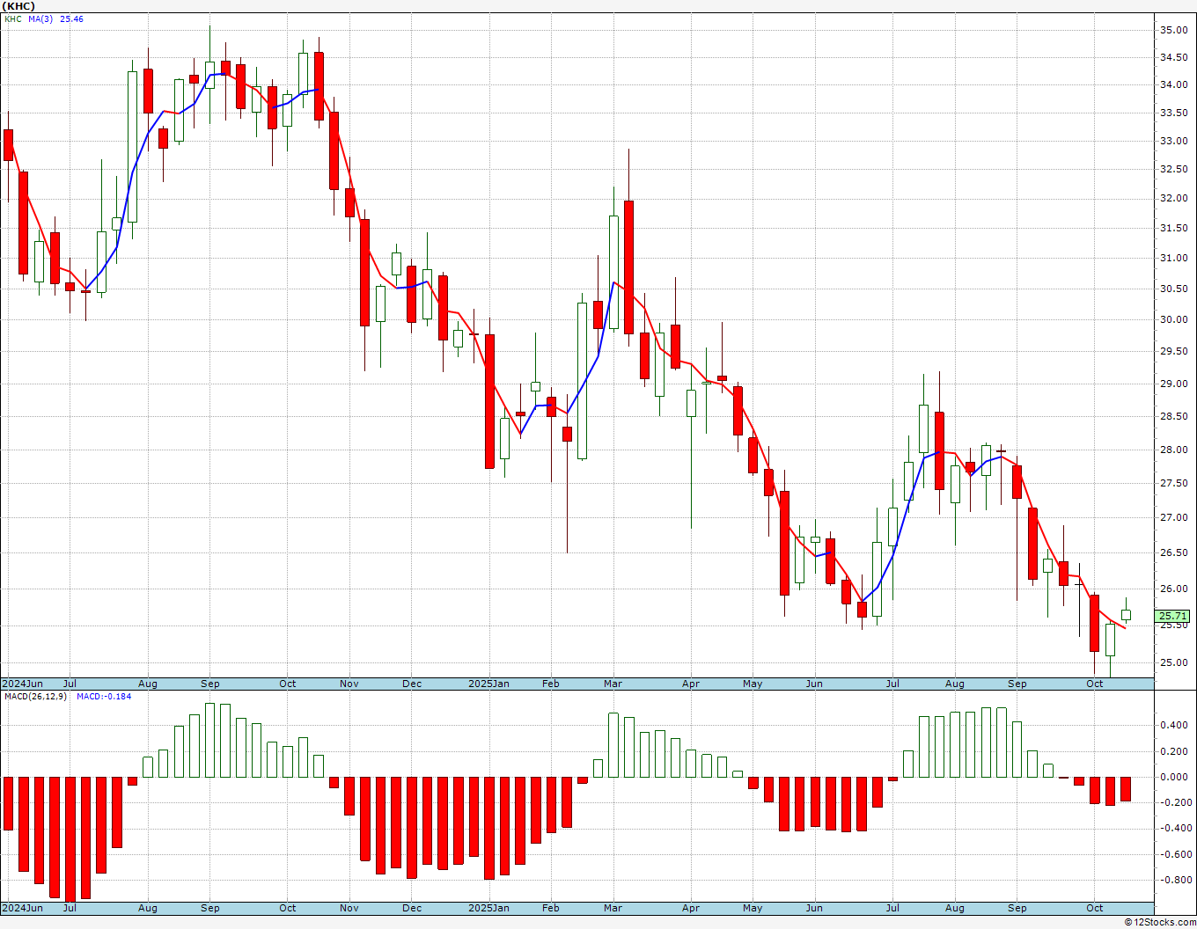Image resolution: width=1197 pixels, height=929 pixels.
Task: Click the green 25.71 current price tag
Action: [1173, 616]
